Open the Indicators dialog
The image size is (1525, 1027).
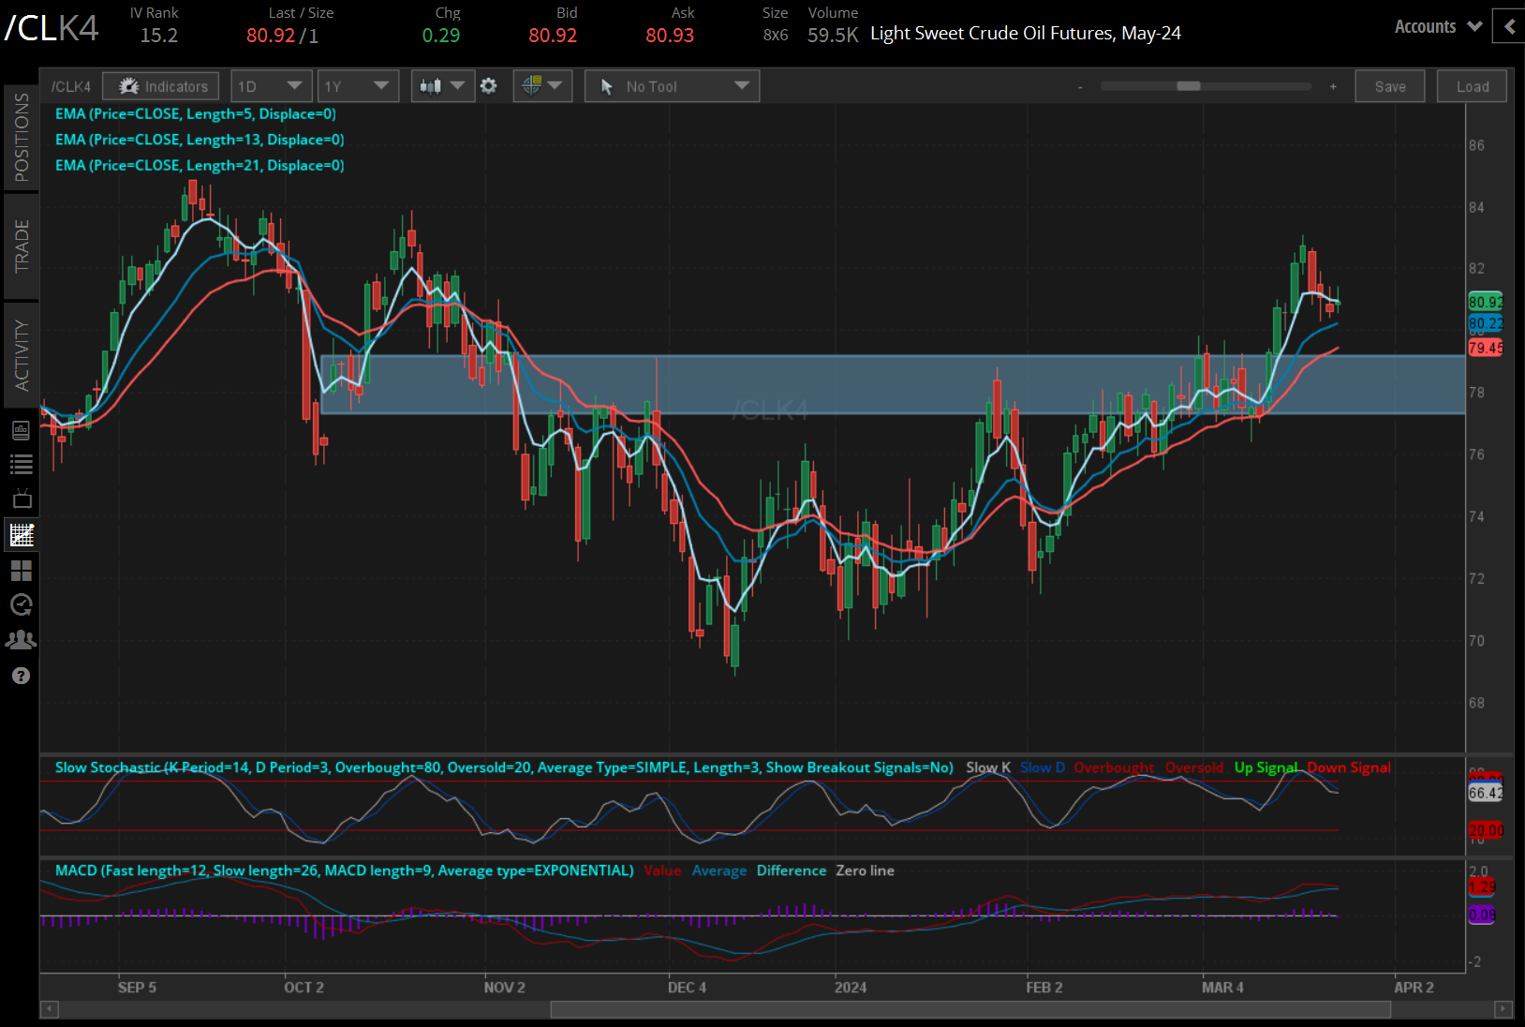(160, 85)
